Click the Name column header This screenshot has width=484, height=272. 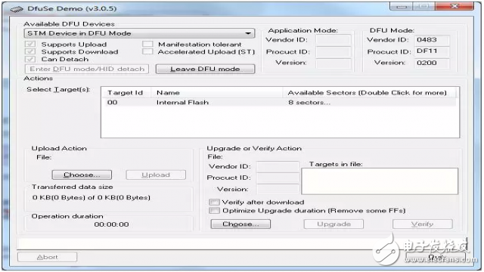point(216,92)
